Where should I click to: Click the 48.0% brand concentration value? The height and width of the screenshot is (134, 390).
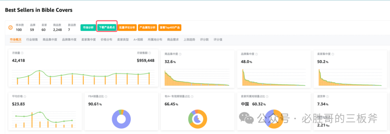247,62
